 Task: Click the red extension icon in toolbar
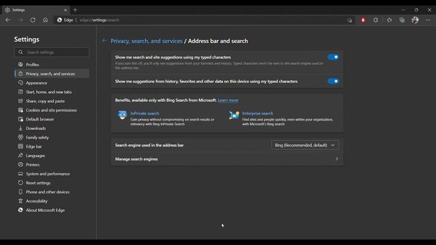(x=363, y=20)
